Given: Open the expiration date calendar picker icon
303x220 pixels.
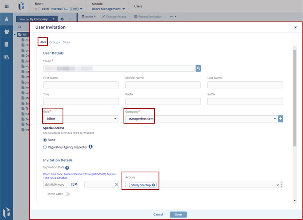Looking at the screenshot, I should click(x=73, y=184).
